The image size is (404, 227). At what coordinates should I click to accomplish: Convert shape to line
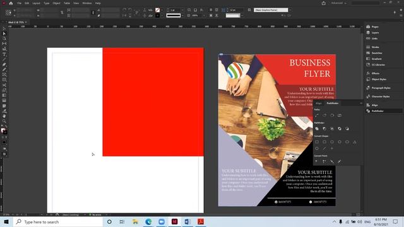(324, 149)
